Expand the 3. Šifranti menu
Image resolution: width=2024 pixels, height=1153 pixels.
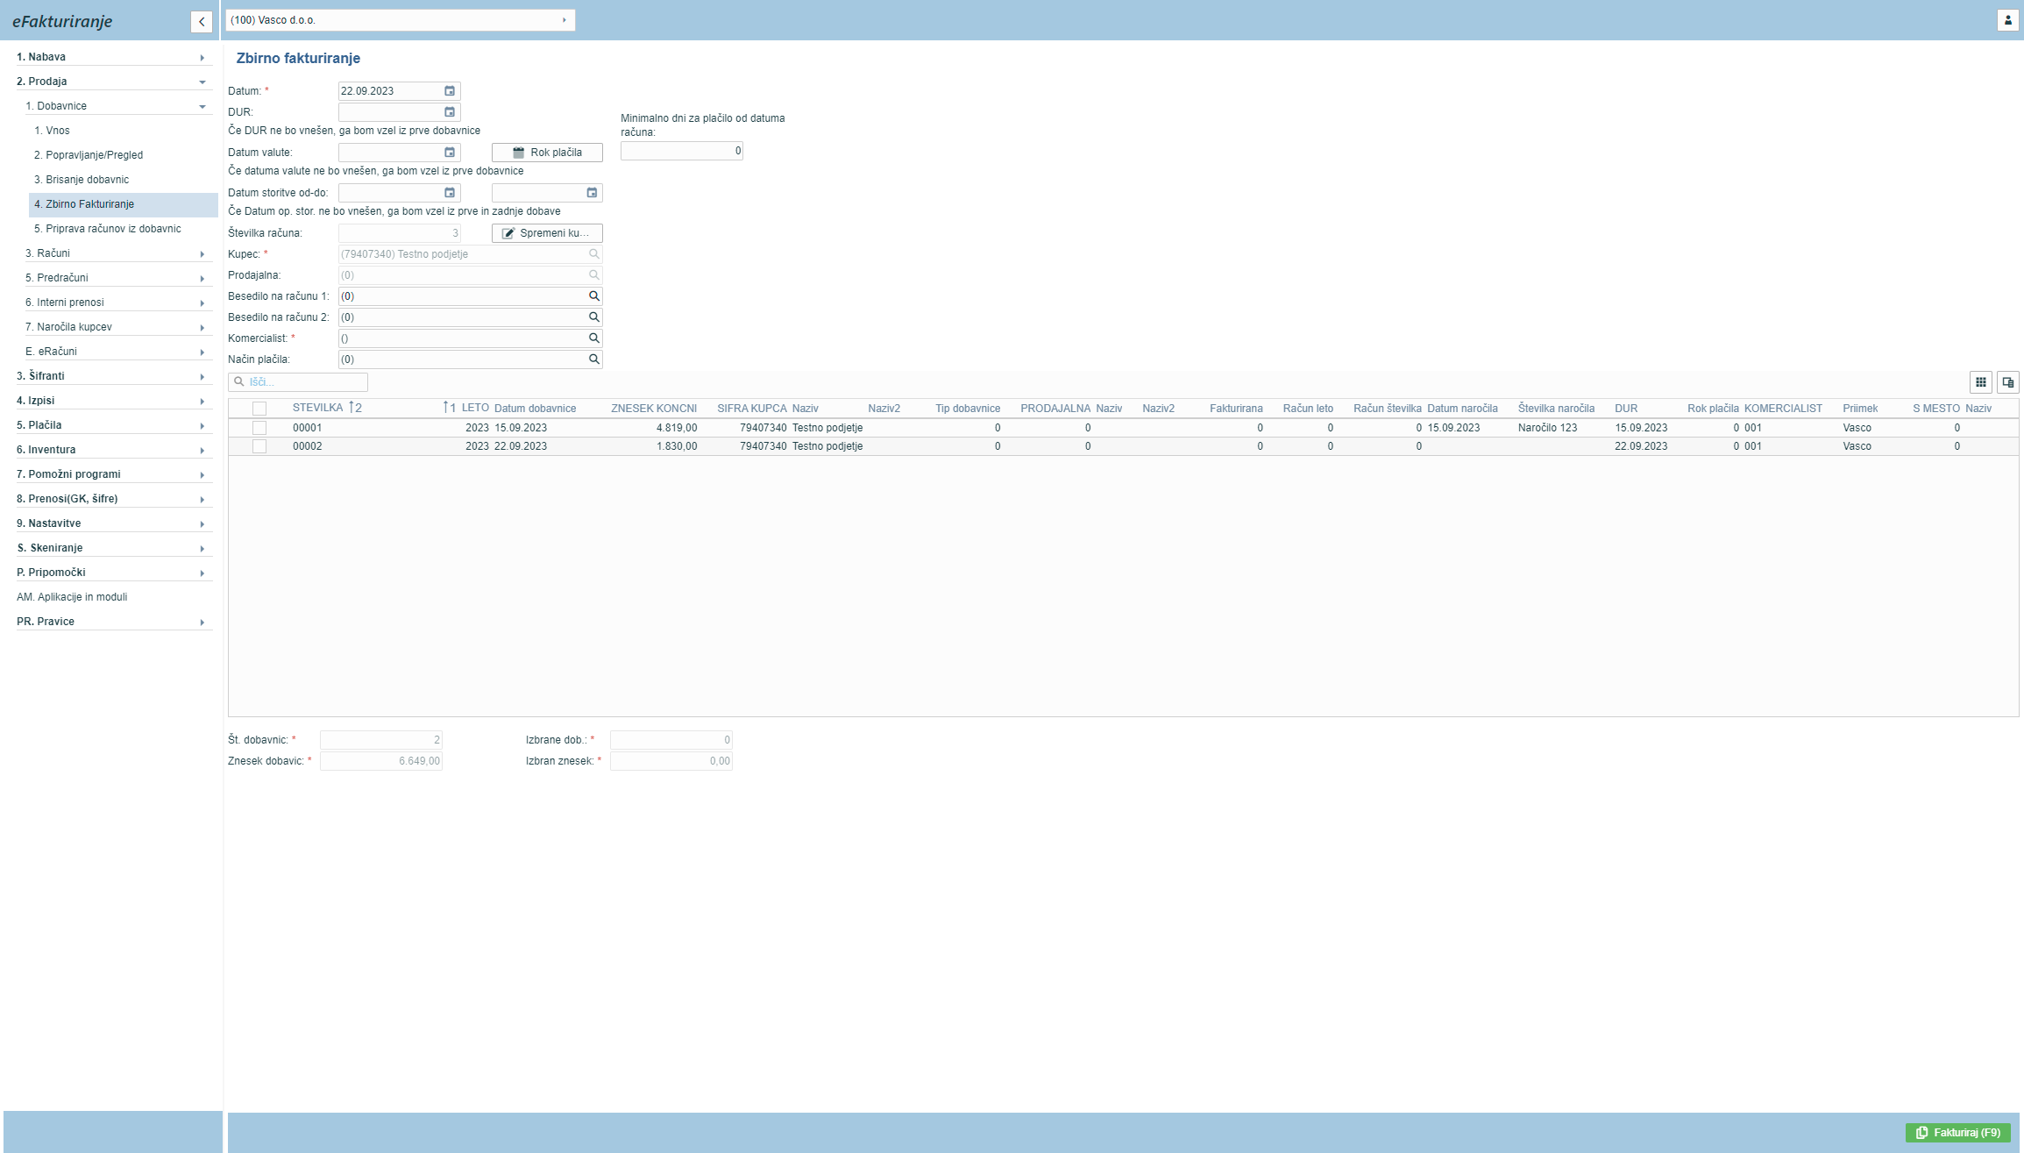point(114,376)
